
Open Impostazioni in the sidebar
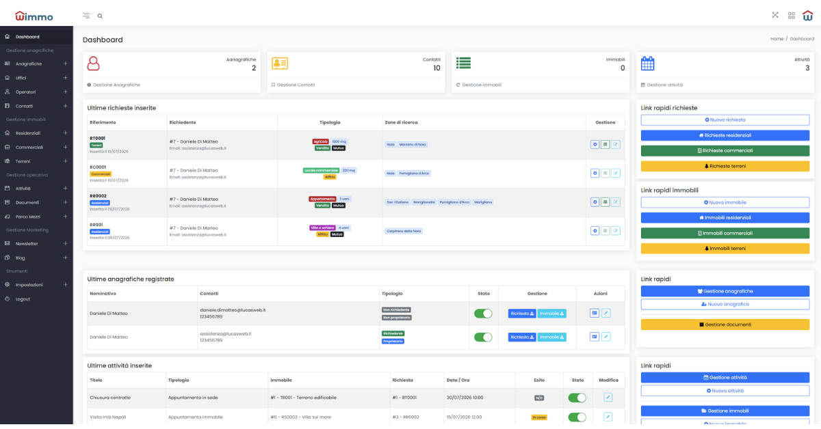pyautogui.click(x=36, y=285)
